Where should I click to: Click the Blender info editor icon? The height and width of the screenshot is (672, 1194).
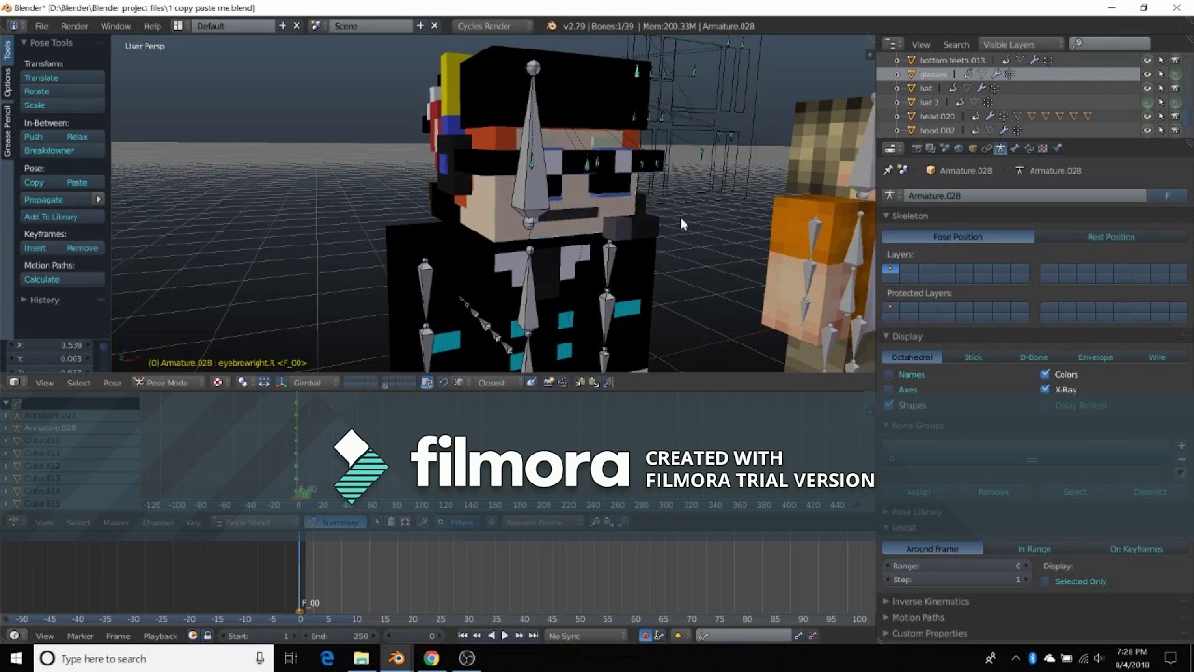tap(13, 26)
